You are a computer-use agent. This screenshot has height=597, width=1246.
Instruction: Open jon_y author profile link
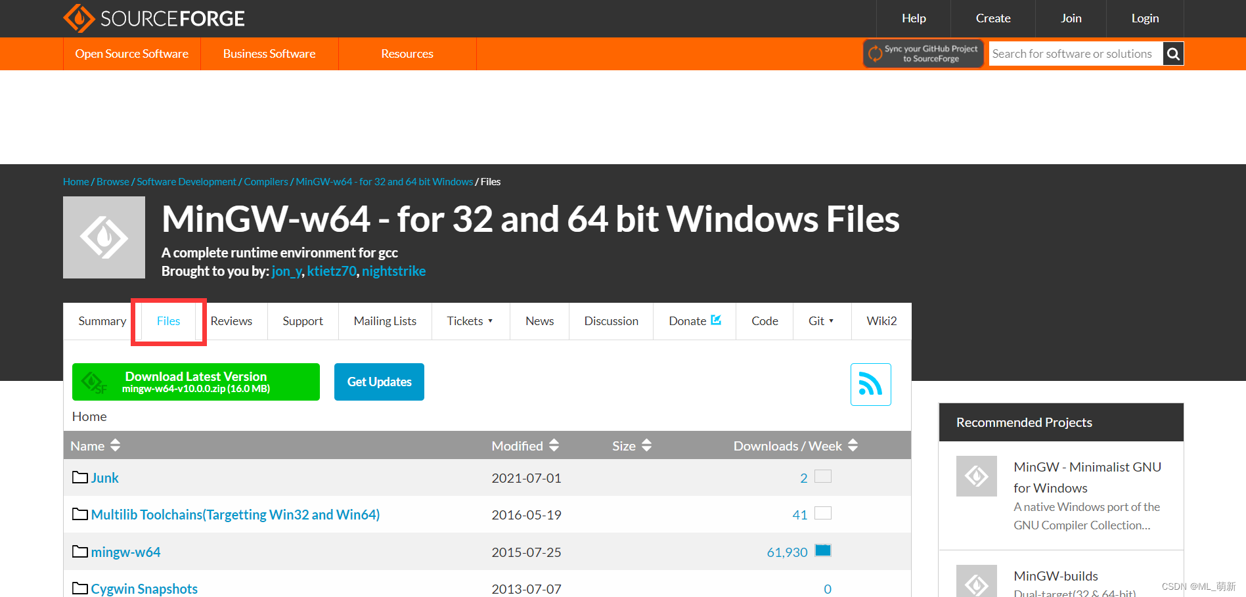pos(286,271)
